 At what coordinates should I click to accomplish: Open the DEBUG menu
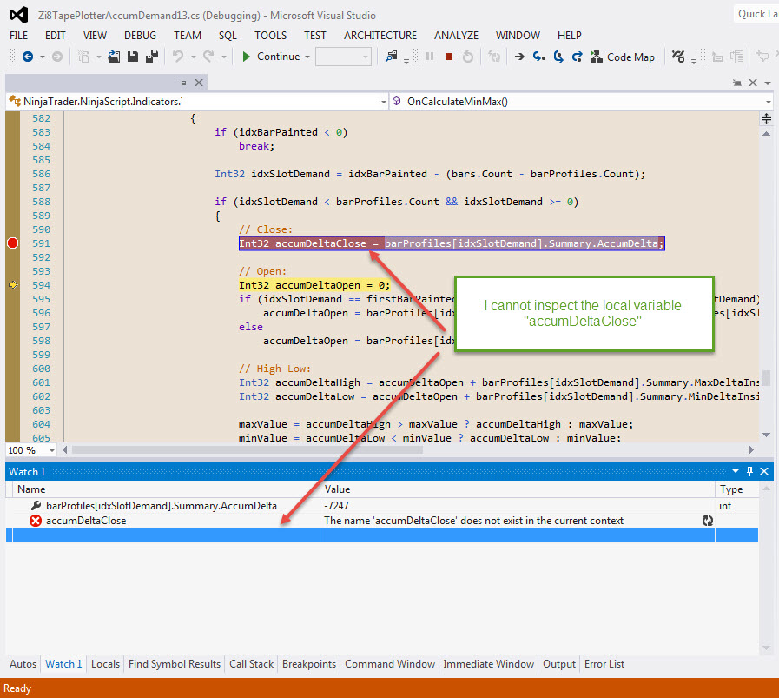coord(140,36)
